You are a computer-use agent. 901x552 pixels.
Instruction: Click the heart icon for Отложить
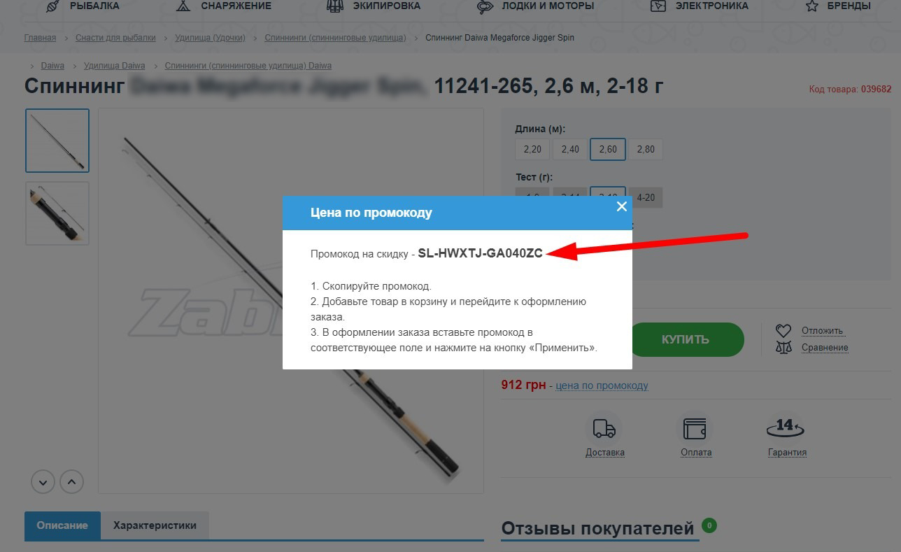click(783, 330)
